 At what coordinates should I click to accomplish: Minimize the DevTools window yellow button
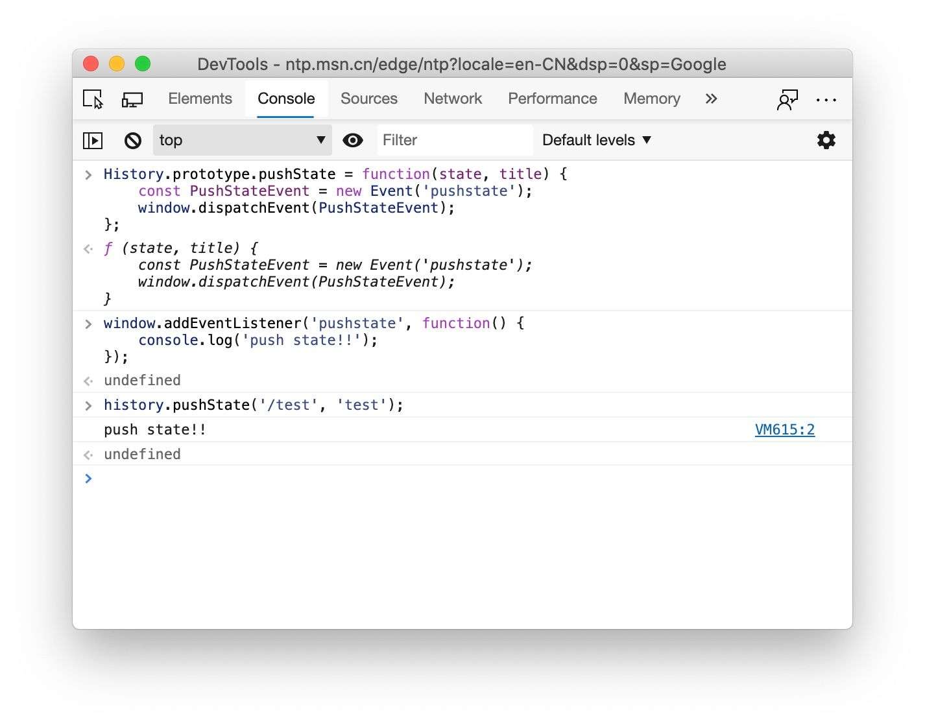tap(117, 64)
